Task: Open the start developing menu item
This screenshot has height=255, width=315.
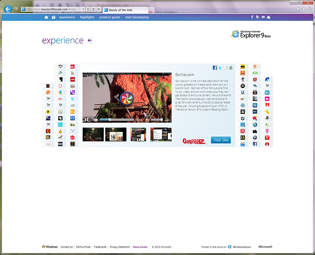Action: 137,18
